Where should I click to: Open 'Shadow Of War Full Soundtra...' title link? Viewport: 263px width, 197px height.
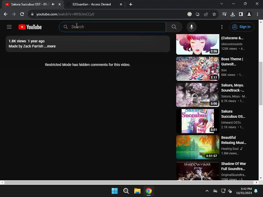tap(233, 166)
